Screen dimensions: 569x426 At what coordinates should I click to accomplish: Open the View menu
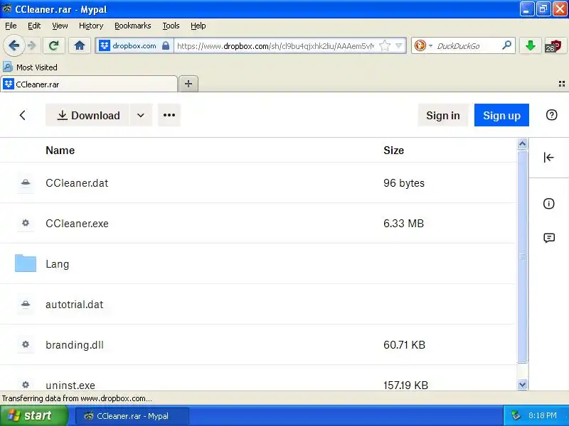60,26
